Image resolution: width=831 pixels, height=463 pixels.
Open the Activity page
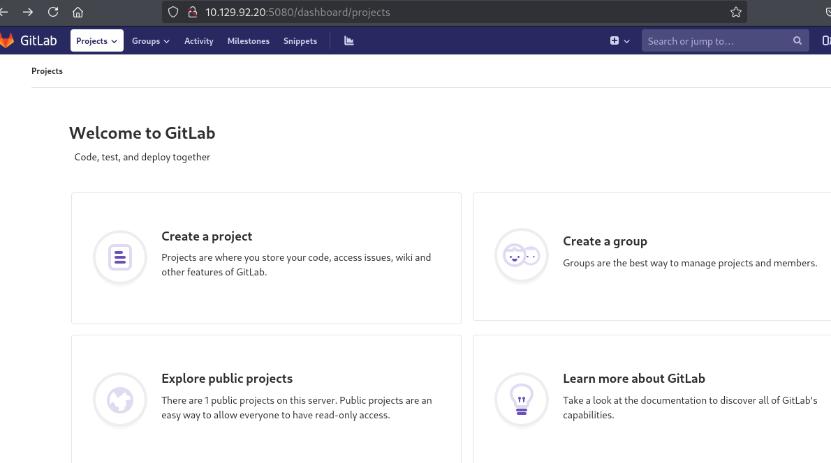coord(199,40)
